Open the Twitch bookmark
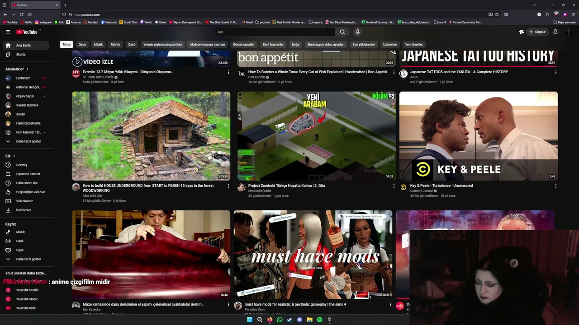 146,22
